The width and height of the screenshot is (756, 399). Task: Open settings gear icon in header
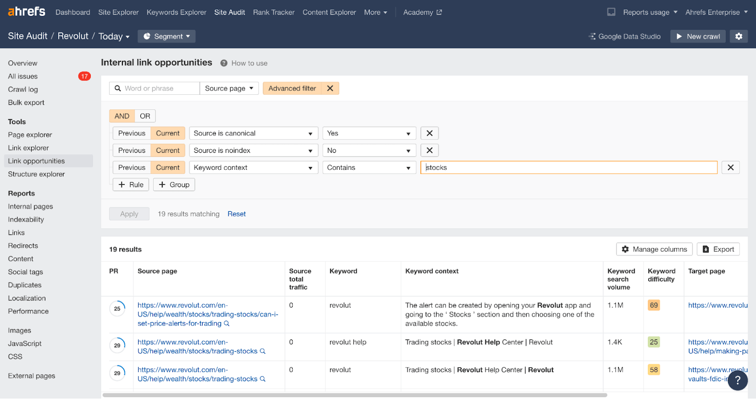(739, 36)
